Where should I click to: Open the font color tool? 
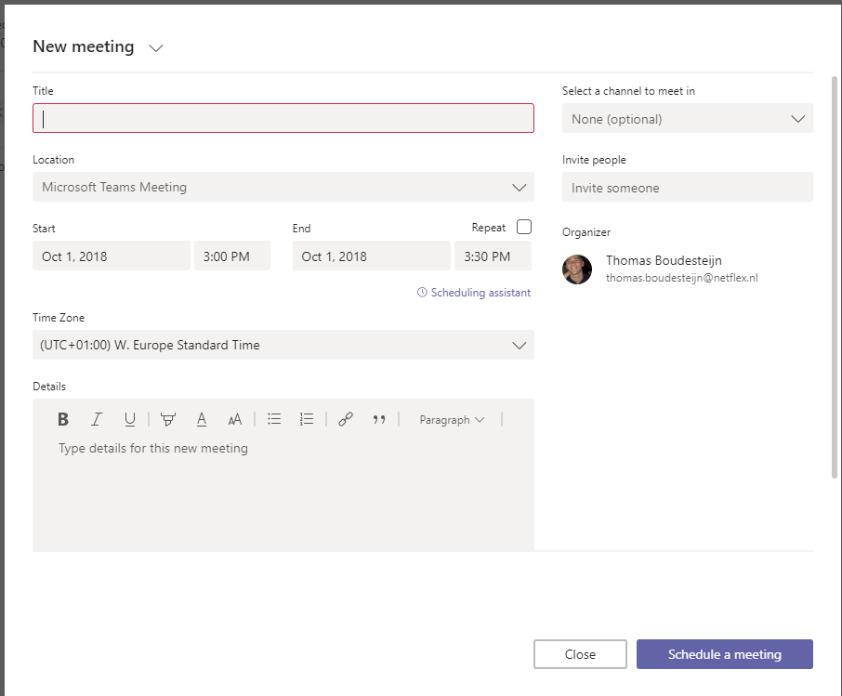(x=202, y=419)
